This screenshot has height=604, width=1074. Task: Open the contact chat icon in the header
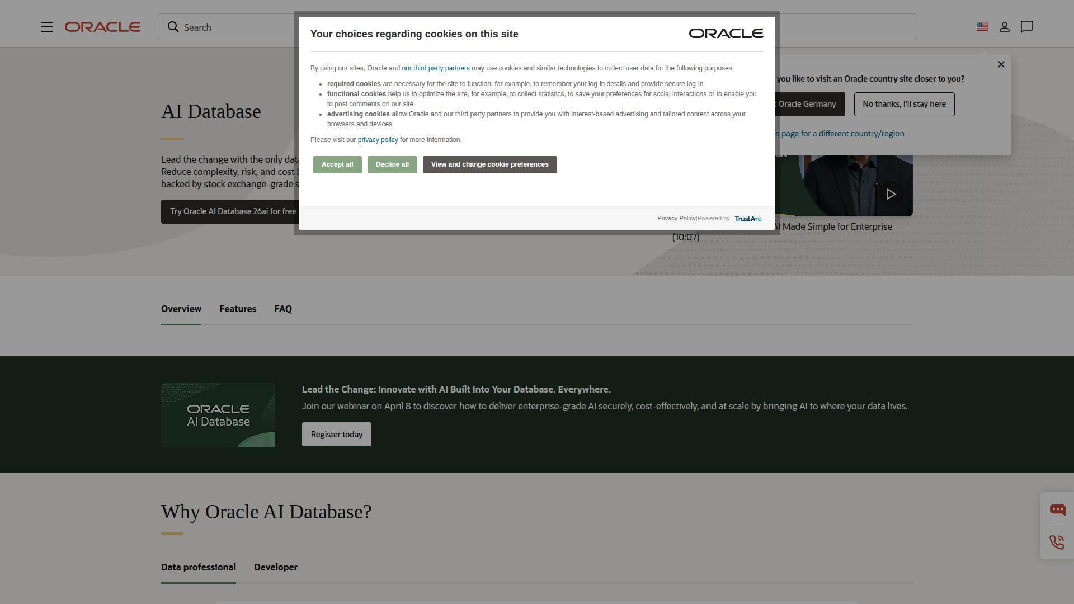(x=1027, y=27)
